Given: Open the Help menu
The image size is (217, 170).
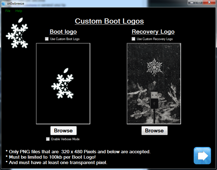Looking at the screenshot, I should tap(19, 11).
